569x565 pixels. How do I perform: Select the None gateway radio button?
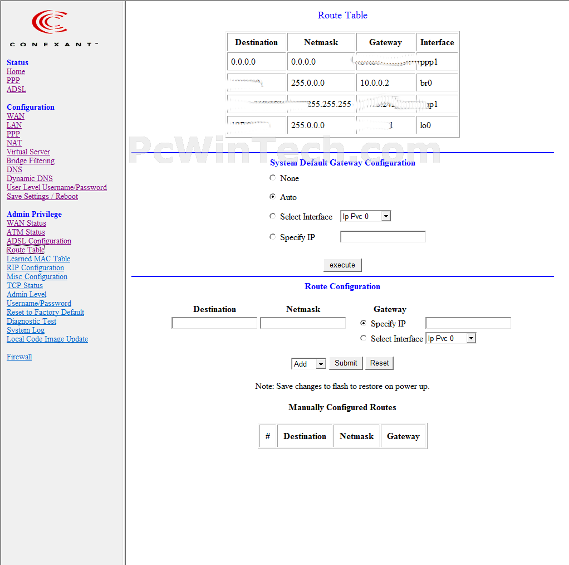pyautogui.click(x=272, y=178)
